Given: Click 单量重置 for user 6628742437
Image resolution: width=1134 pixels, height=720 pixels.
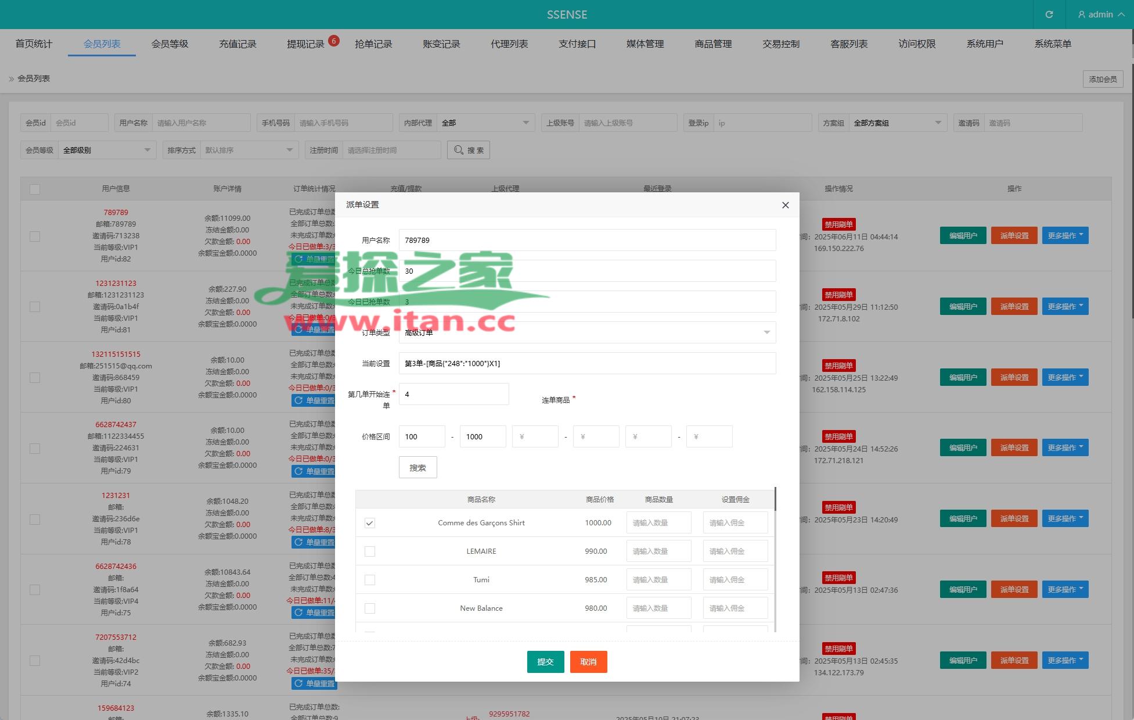Looking at the screenshot, I should point(314,471).
